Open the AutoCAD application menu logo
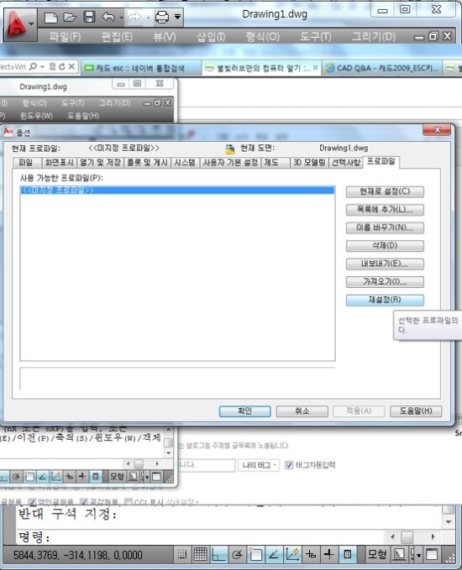 click(16, 24)
